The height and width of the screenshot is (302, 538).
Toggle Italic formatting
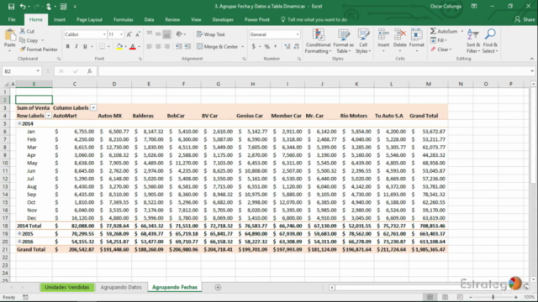[x=76, y=47]
